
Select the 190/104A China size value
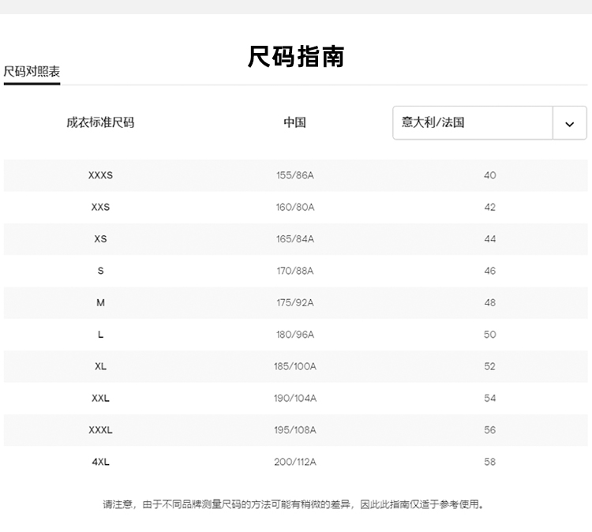tap(295, 399)
